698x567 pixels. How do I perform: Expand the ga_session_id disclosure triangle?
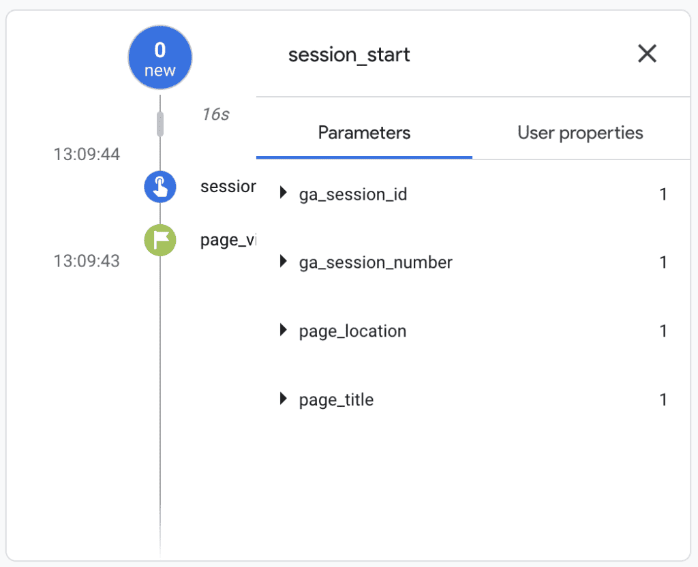(x=284, y=194)
